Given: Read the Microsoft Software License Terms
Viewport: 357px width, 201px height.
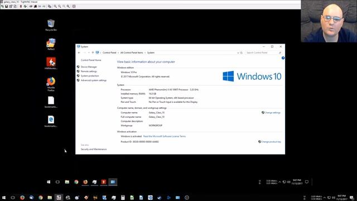Looking at the screenshot, I should 165,136.
